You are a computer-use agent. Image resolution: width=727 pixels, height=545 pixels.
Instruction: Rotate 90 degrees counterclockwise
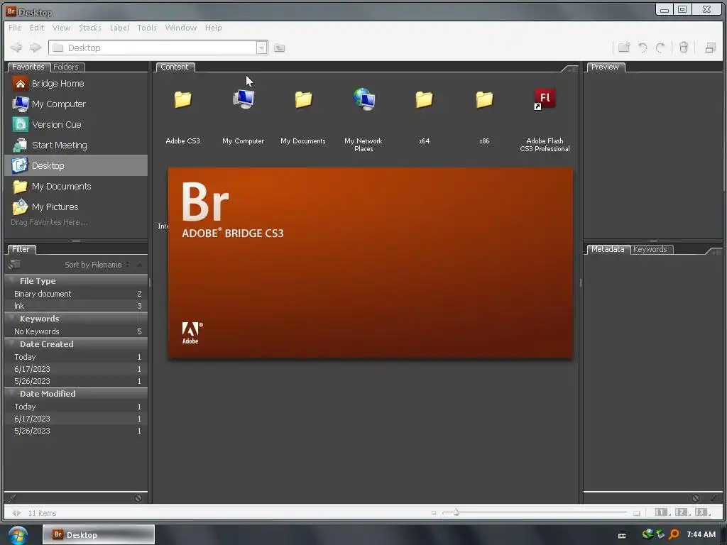coord(643,48)
